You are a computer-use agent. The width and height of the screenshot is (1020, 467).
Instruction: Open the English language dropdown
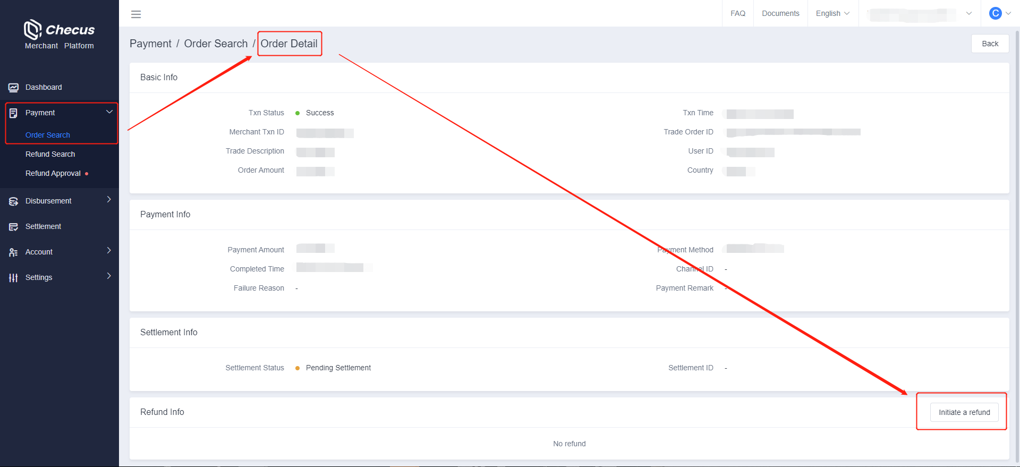[832, 13]
